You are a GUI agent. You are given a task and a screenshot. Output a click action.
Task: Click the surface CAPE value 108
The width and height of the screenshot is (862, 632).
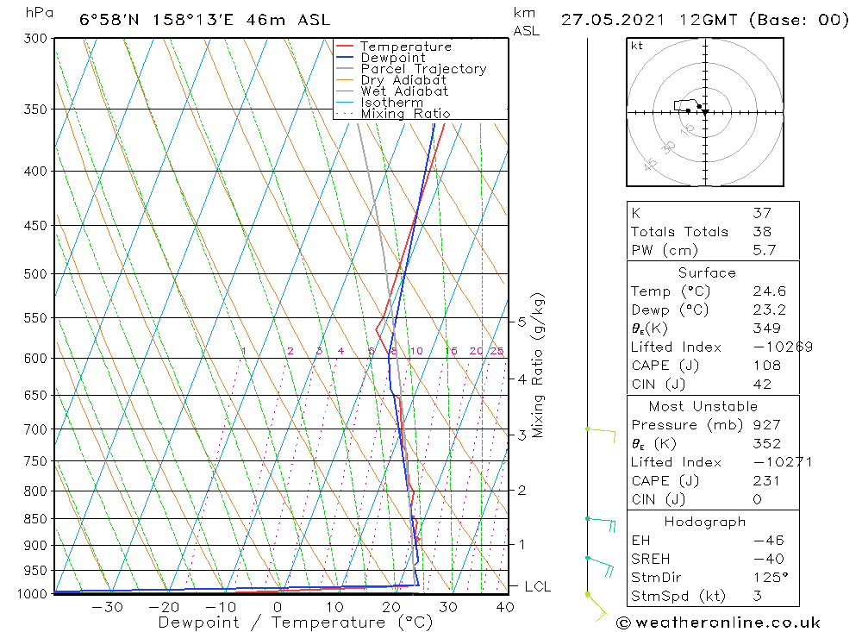pyautogui.click(x=767, y=366)
